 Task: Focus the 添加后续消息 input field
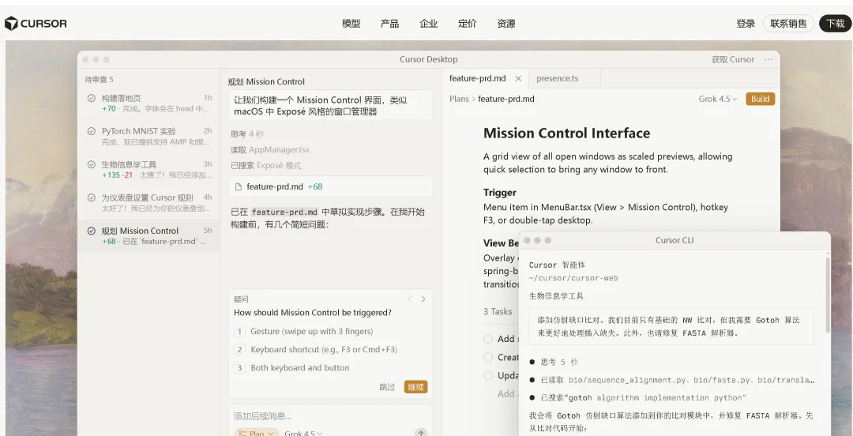tap(330, 416)
